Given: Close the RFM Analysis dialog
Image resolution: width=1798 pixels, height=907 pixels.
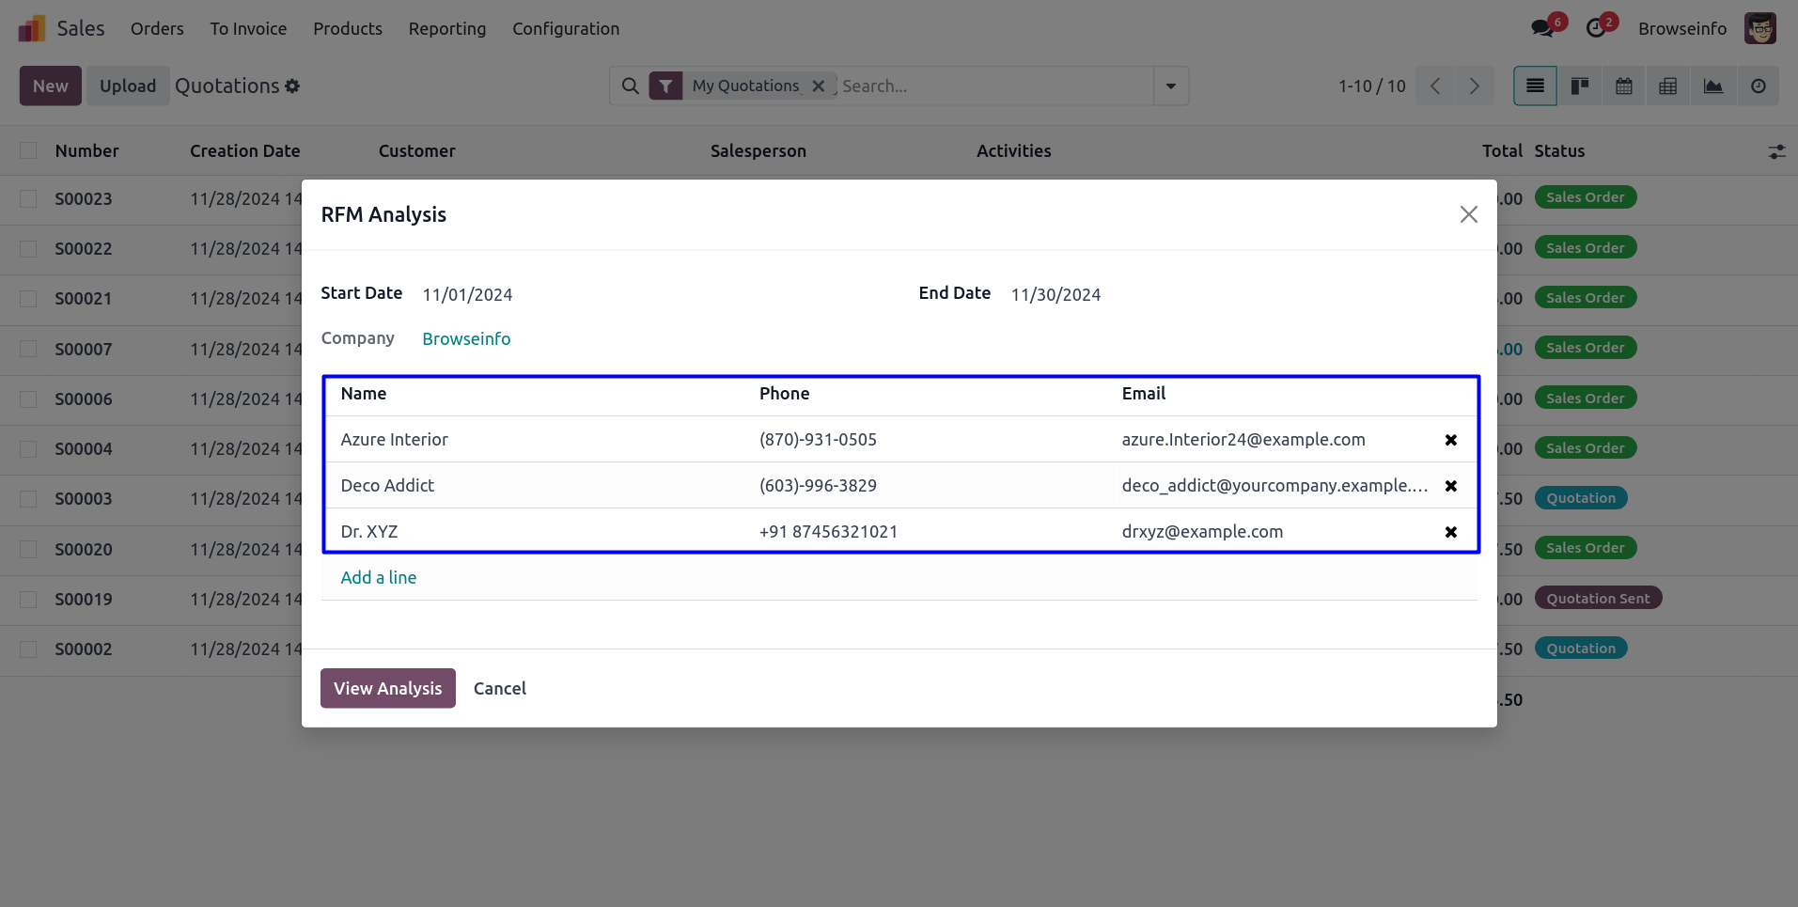Looking at the screenshot, I should pos(1468,214).
